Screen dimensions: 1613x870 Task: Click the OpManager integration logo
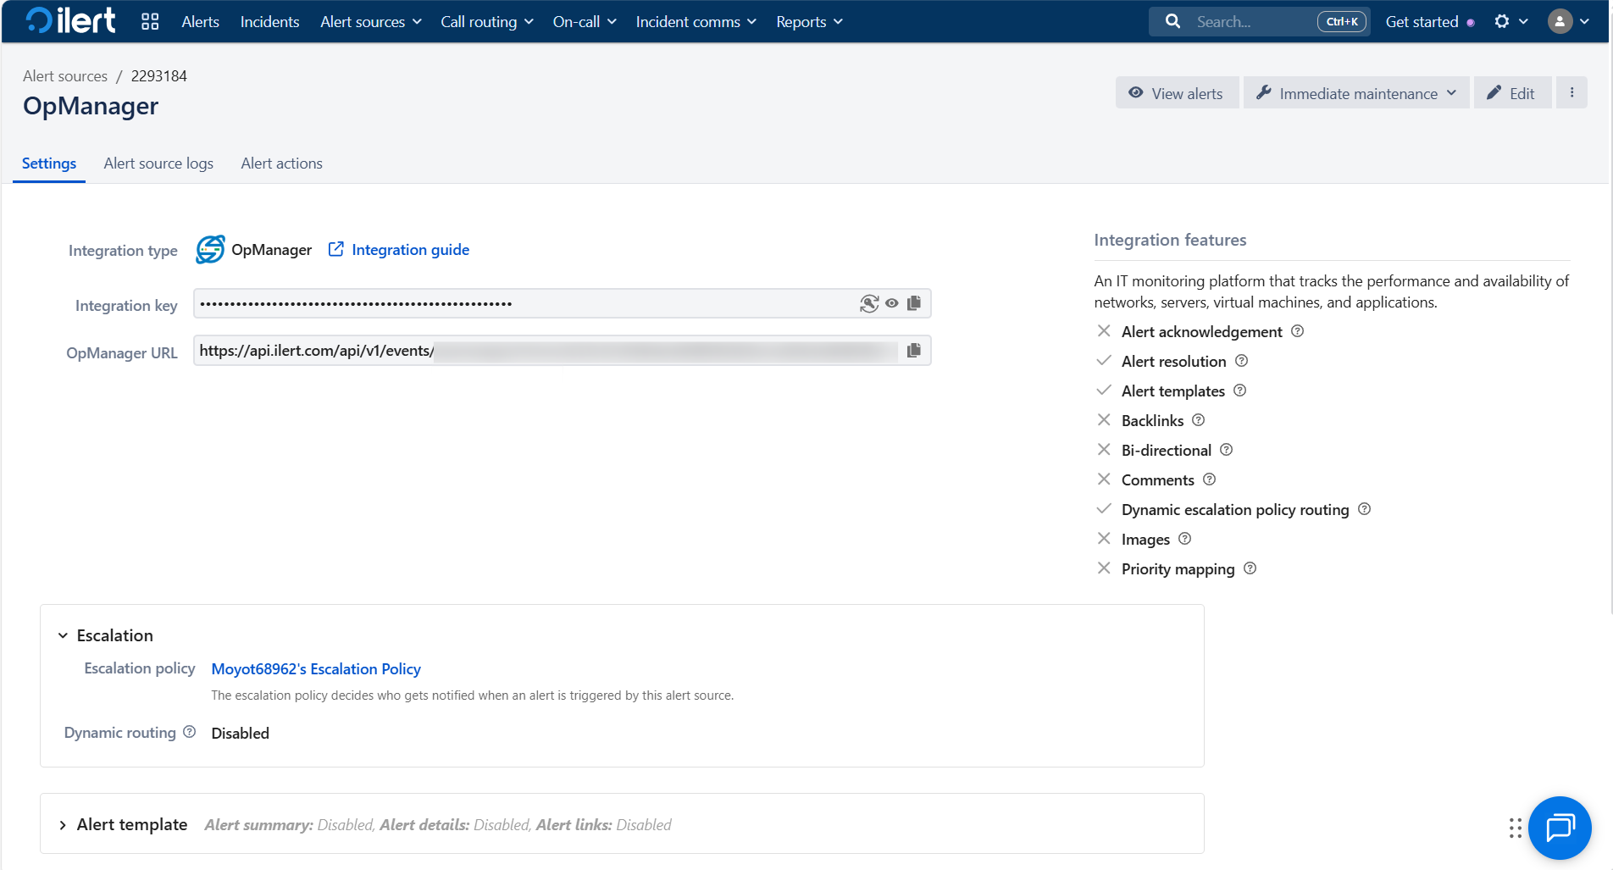(210, 250)
